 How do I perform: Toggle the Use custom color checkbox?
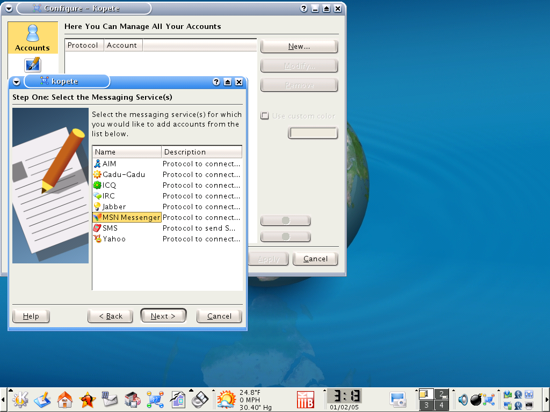[264, 116]
